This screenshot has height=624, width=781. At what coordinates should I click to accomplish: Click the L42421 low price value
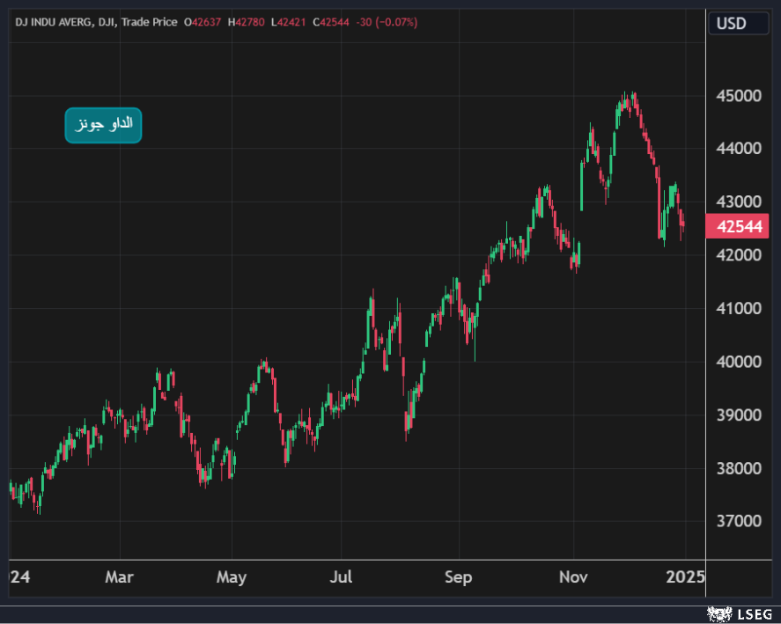click(x=291, y=21)
